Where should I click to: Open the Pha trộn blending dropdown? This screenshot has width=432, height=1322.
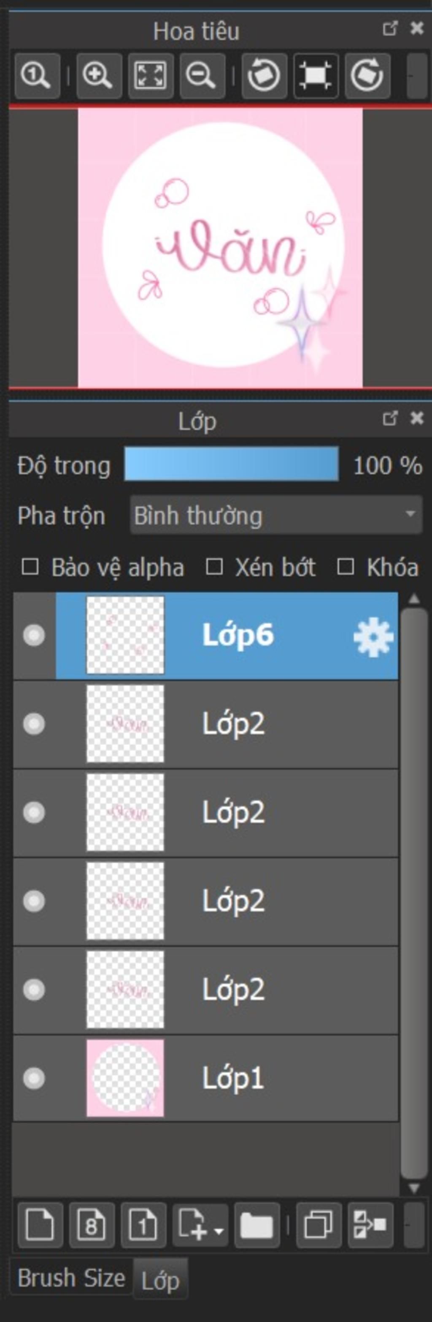tap(276, 515)
